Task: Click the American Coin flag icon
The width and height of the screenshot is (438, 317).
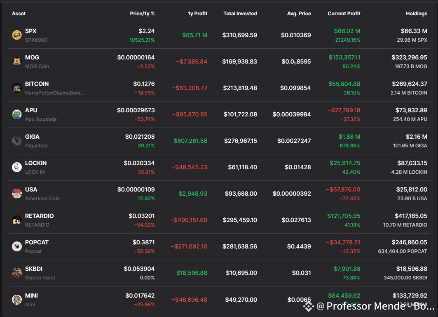Action: pyautogui.click(x=16, y=194)
